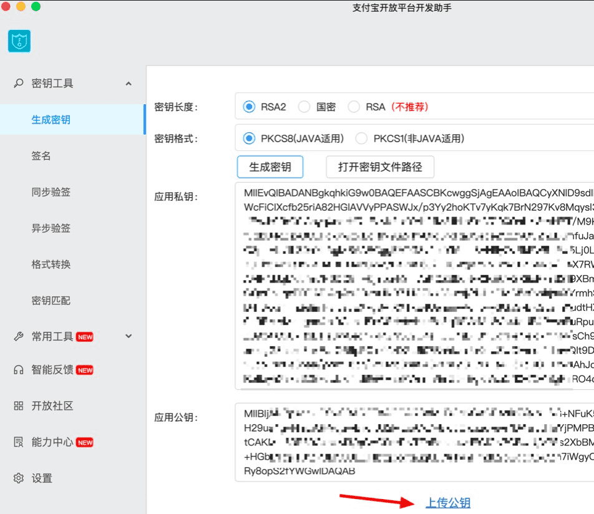Click the 应用私钥 label

pyautogui.click(x=176, y=196)
